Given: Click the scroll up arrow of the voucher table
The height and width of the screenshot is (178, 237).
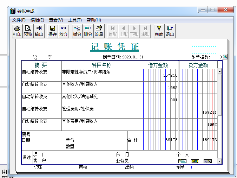Looking at the screenshot, I should (x=219, y=71).
